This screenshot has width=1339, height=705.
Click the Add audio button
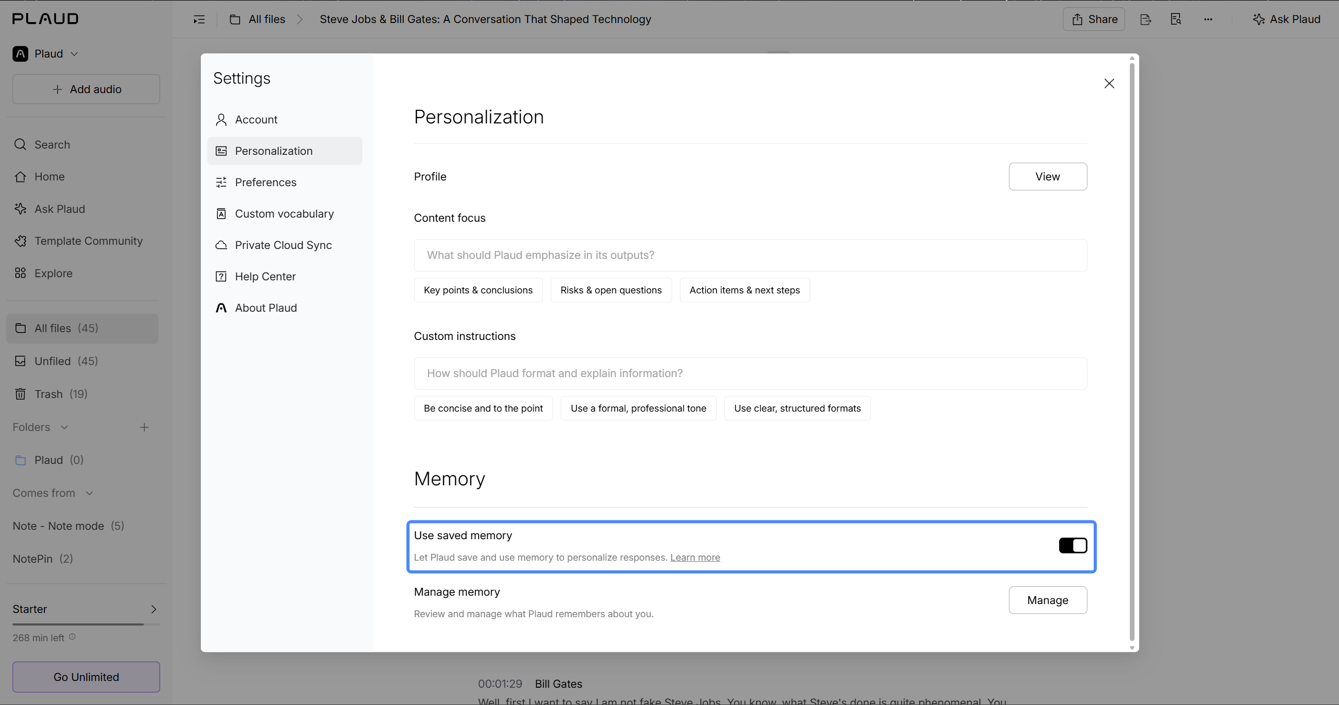pyautogui.click(x=86, y=89)
